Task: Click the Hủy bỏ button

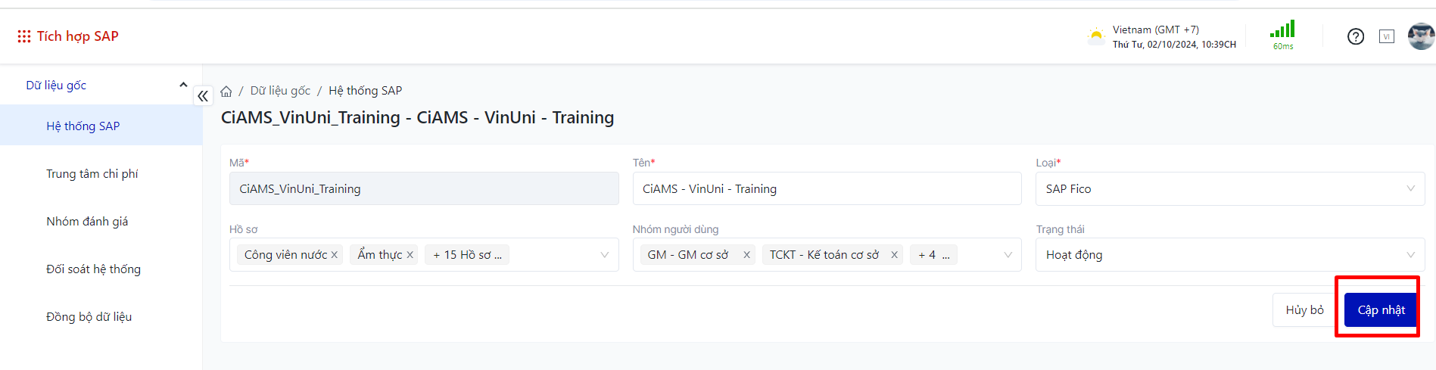Action: [1304, 310]
